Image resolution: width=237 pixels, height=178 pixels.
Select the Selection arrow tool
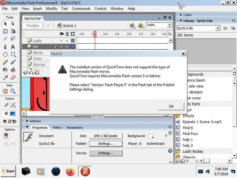point(5,24)
